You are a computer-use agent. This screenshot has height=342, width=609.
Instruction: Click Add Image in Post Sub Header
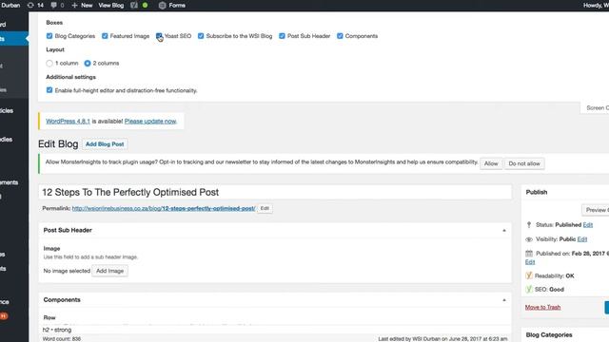tap(110, 271)
